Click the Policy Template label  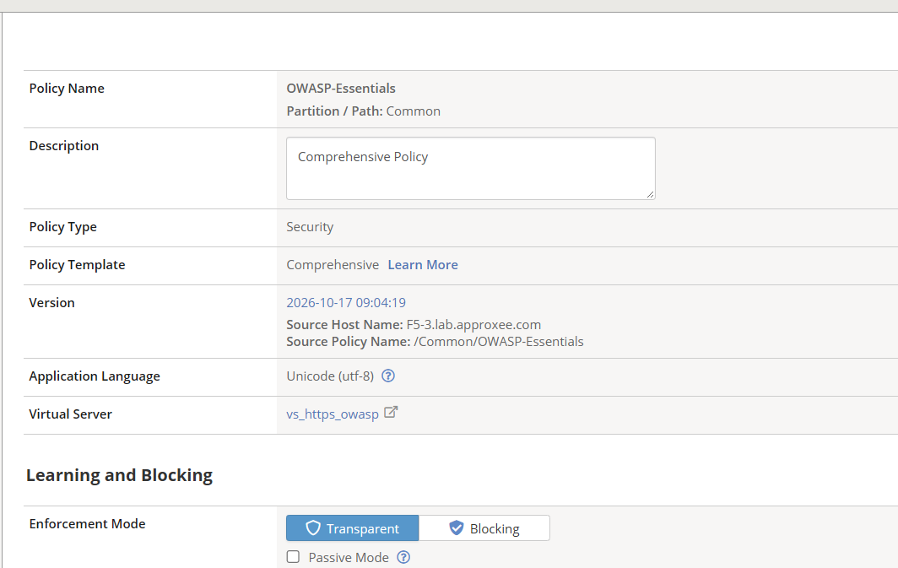point(77,264)
